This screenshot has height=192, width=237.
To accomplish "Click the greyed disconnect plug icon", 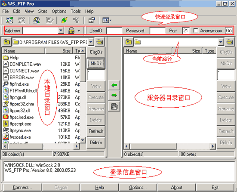I will (76, 20).
